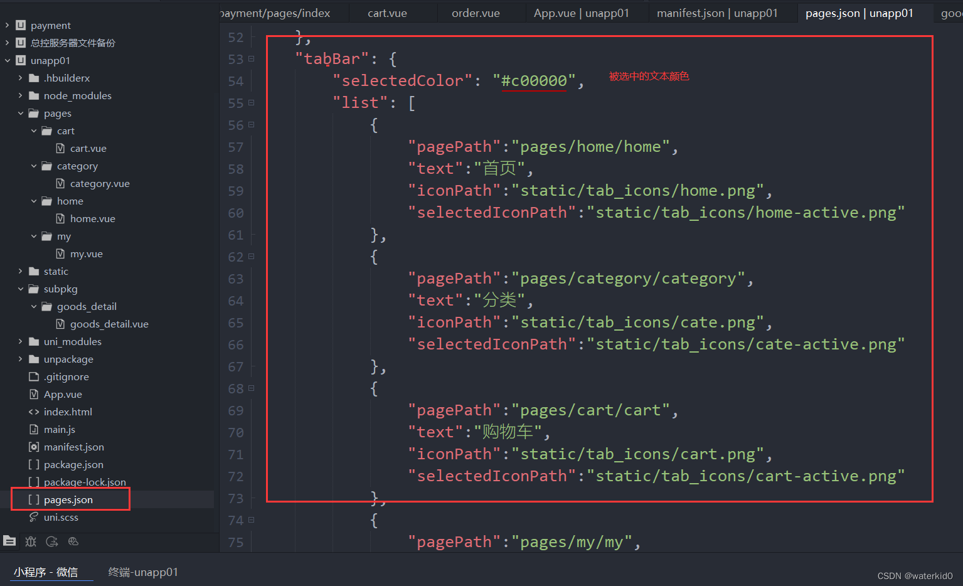Select the category.vue file icon
Viewport: 963px width, 586px height.
pyautogui.click(x=60, y=183)
